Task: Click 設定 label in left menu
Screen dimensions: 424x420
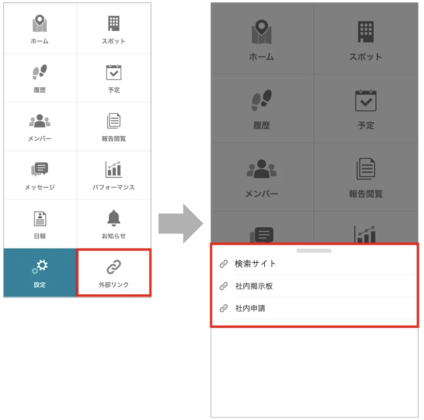Action: tap(40, 285)
